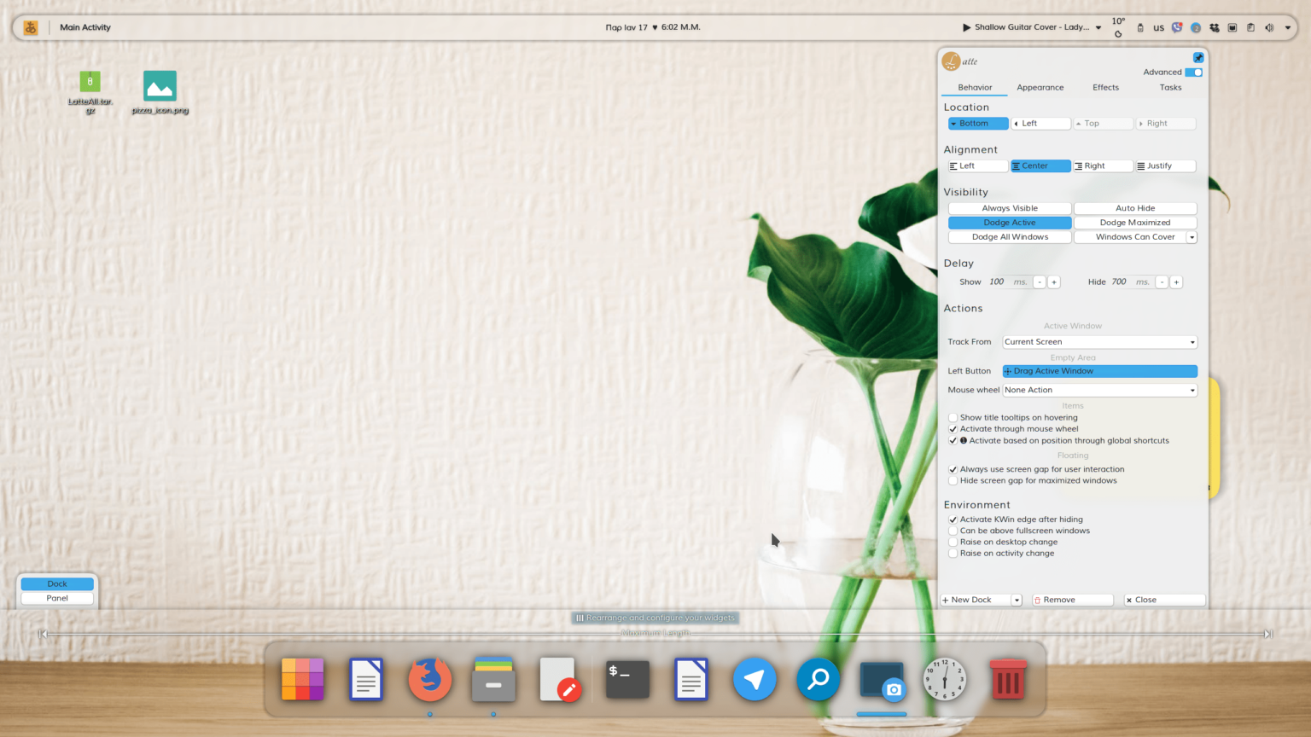The width and height of the screenshot is (1311, 737).
Task: Open the Tasks tab in Latte settings
Action: click(1169, 87)
